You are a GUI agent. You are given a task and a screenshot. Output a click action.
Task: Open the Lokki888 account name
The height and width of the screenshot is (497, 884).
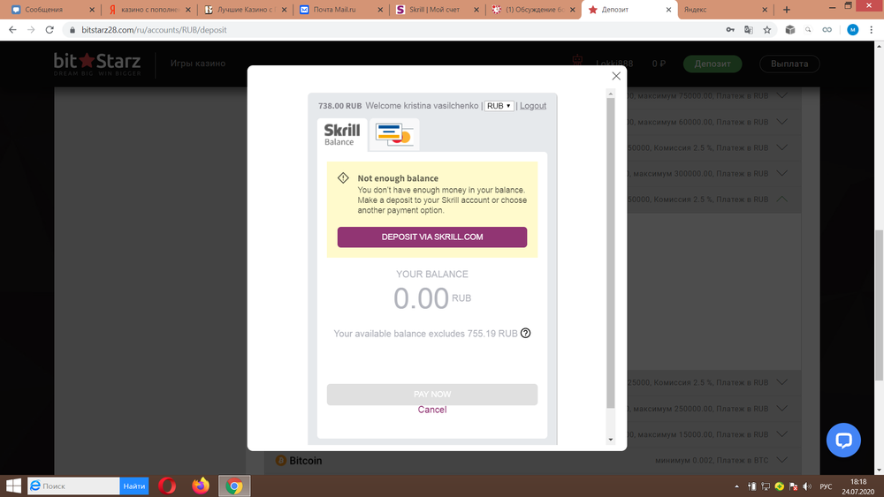[614, 64]
